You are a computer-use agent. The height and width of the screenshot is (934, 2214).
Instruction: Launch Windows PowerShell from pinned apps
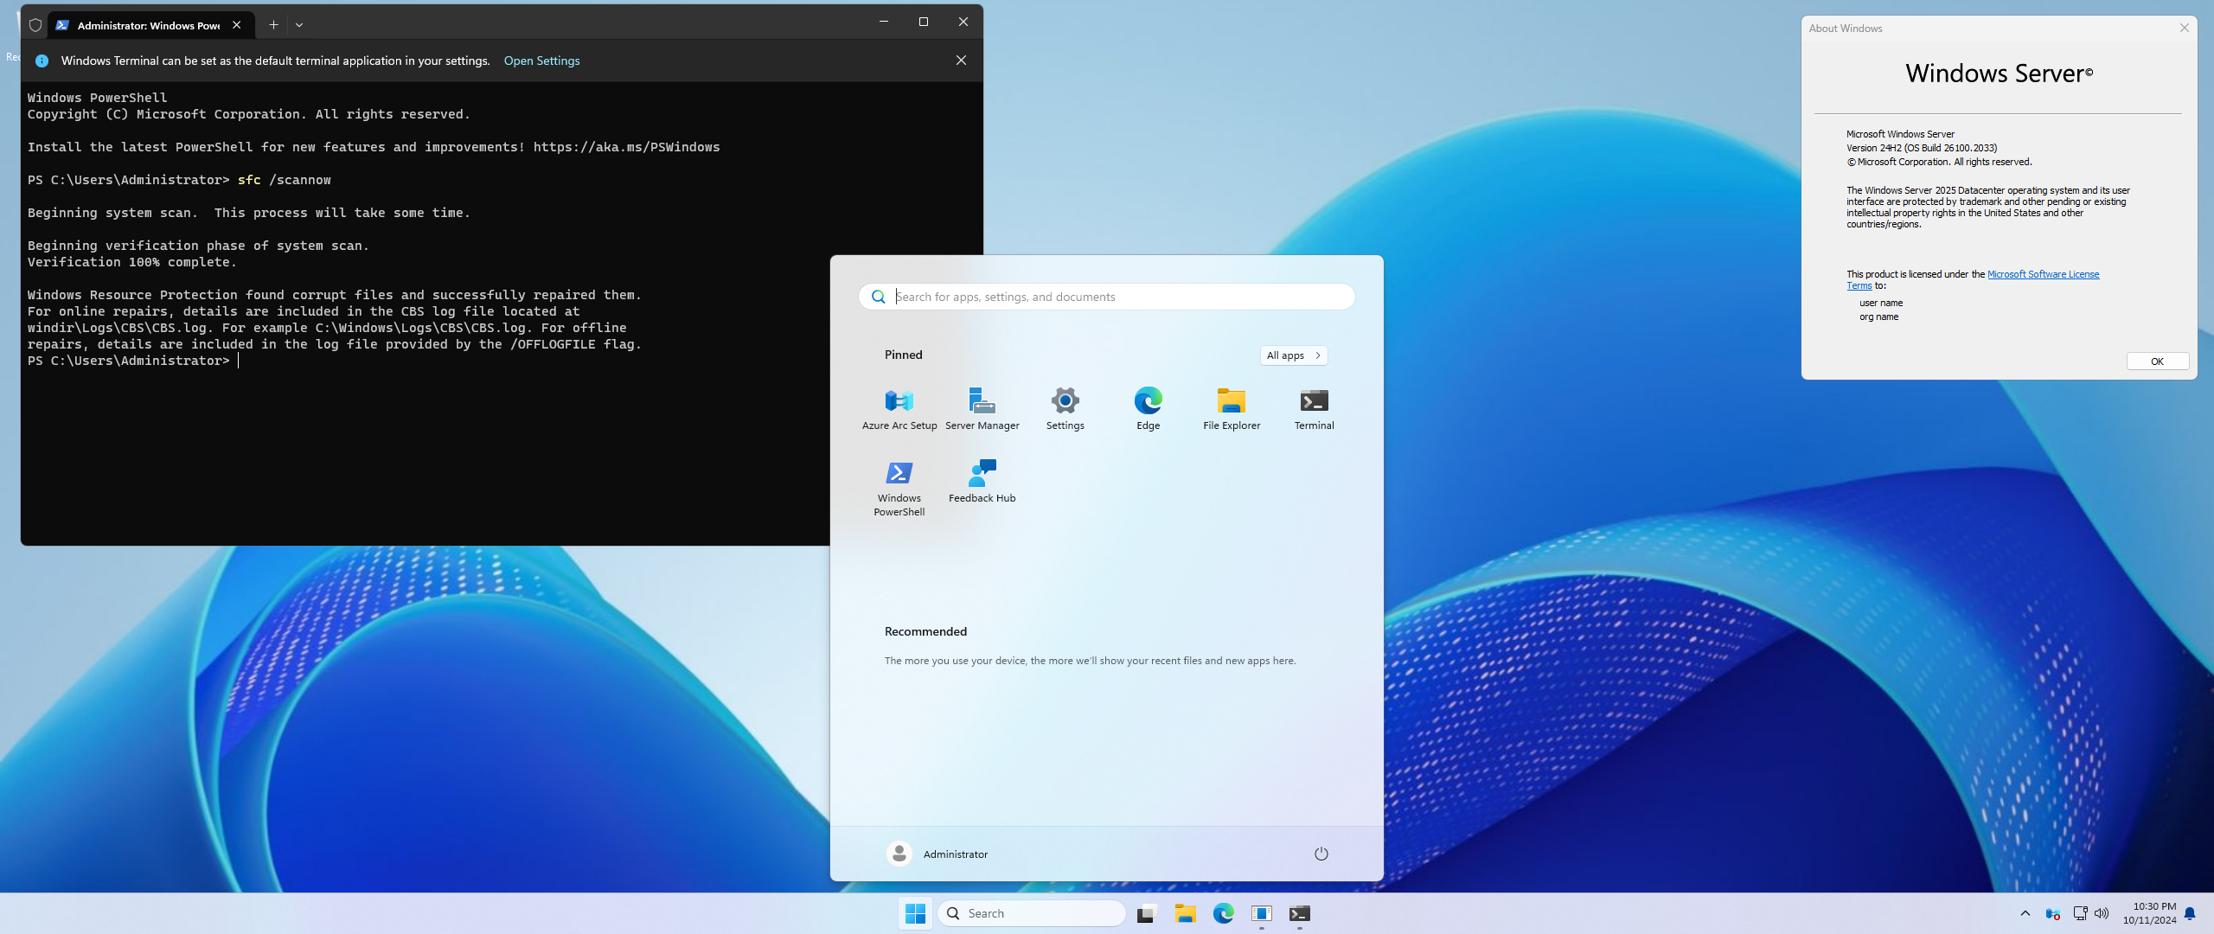[899, 488]
